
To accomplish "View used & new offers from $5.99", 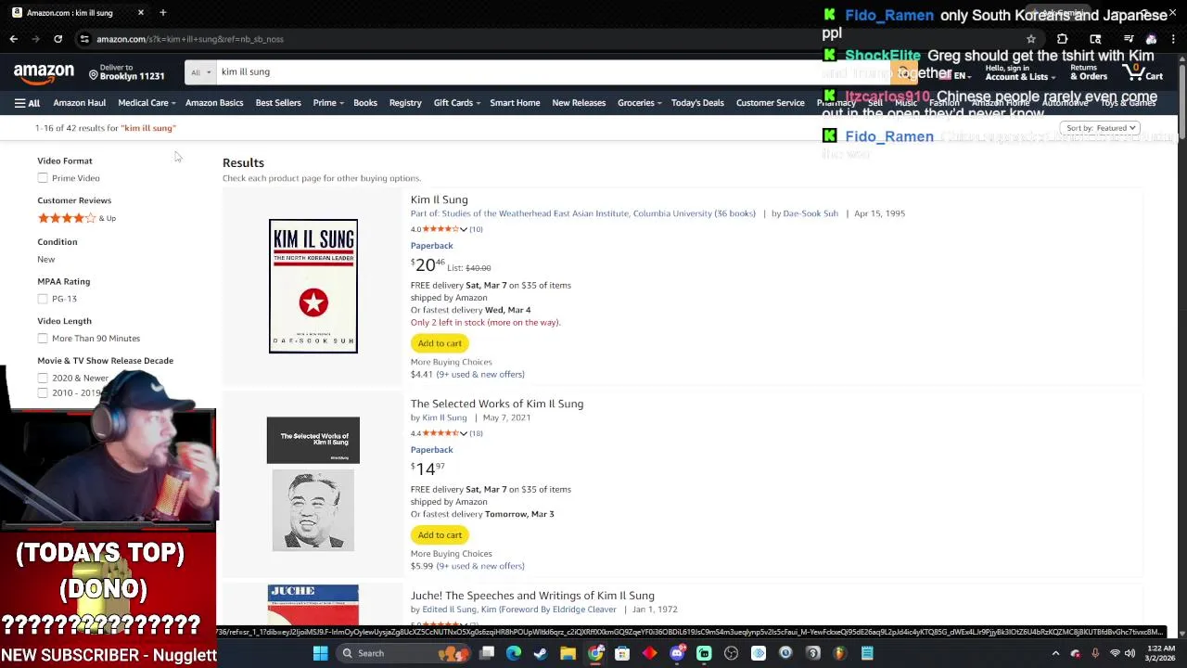I will 480,566.
